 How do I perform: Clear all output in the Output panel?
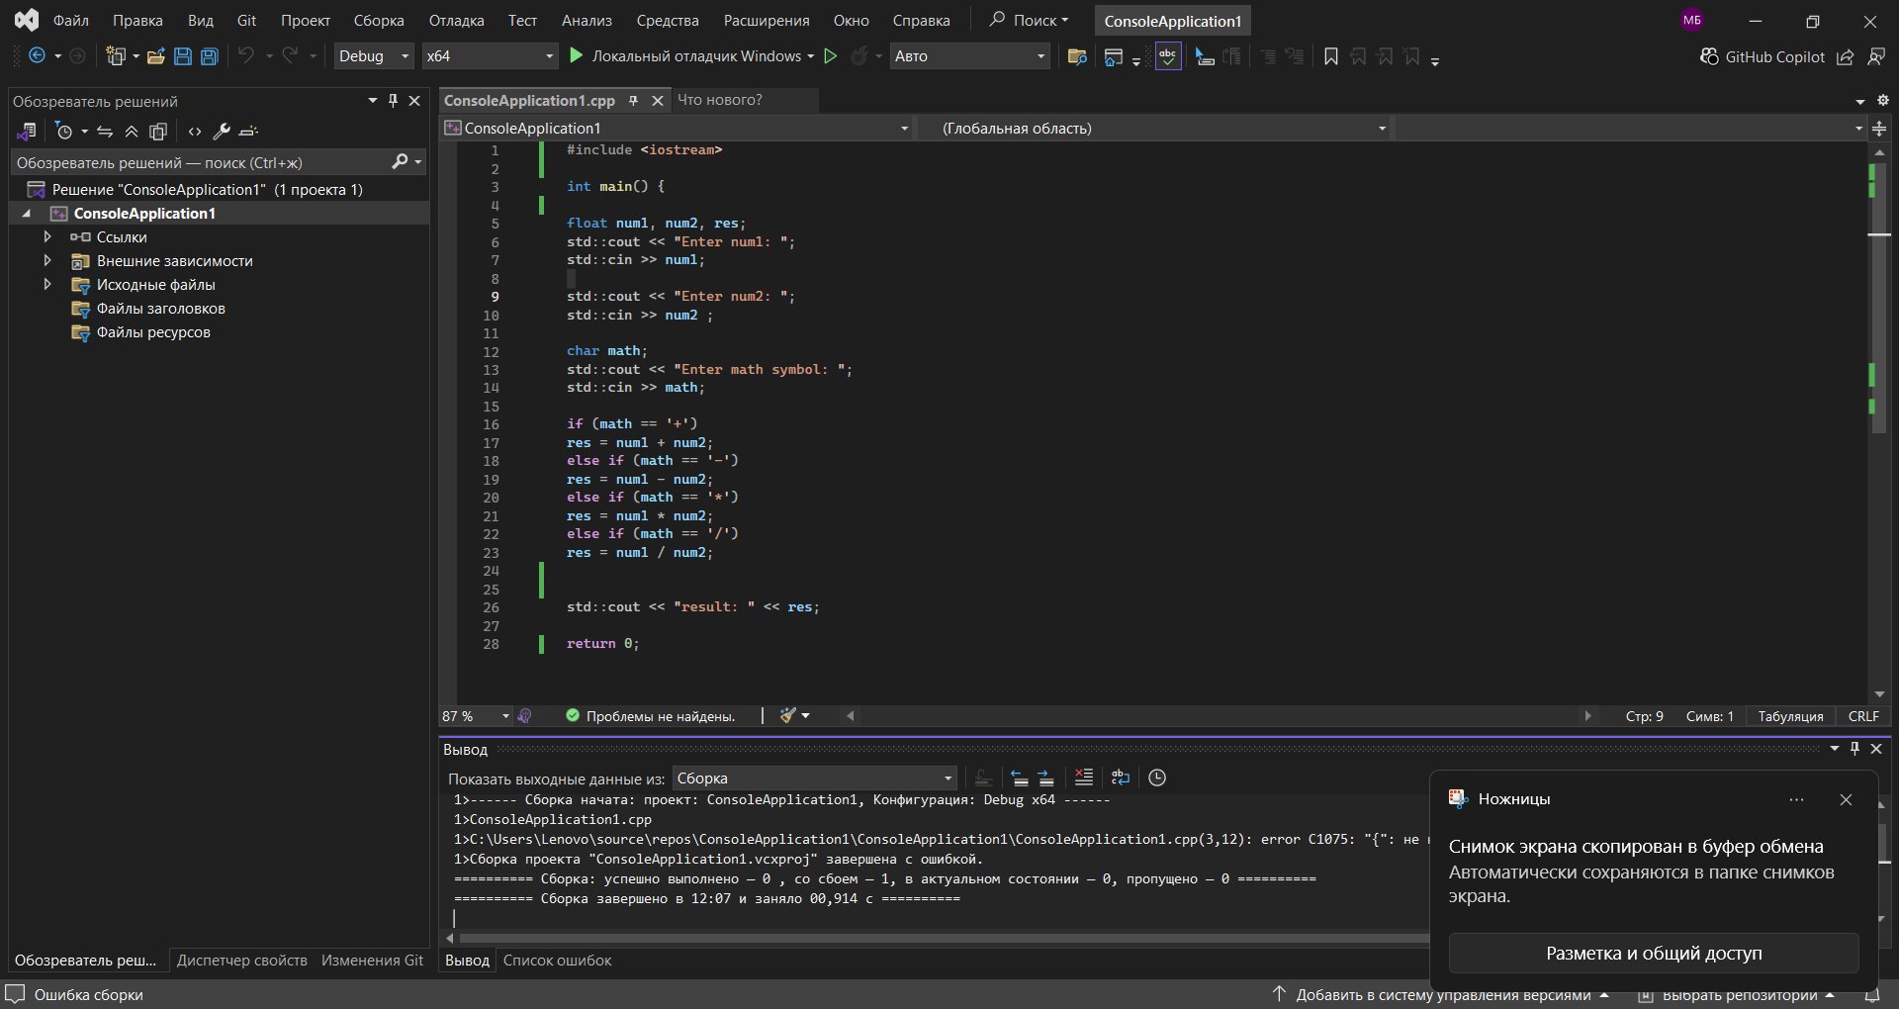[x=1084, y=778]
